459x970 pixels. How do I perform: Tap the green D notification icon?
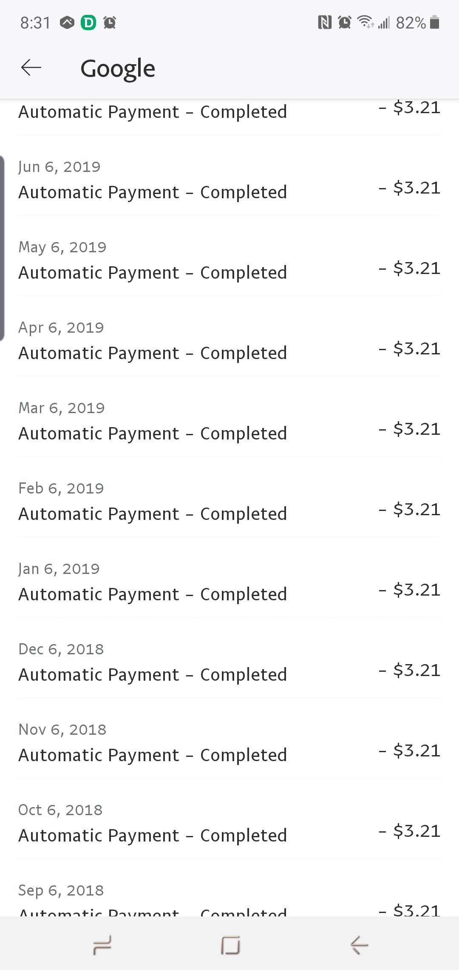(88, 22)
